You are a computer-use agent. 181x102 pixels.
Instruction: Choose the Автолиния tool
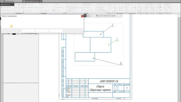click(x=29, y=5)
